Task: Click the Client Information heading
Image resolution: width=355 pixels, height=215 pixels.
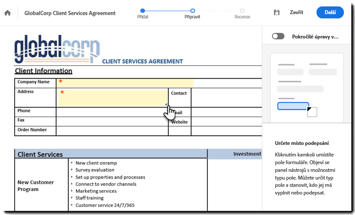Action: coord(44,71)
